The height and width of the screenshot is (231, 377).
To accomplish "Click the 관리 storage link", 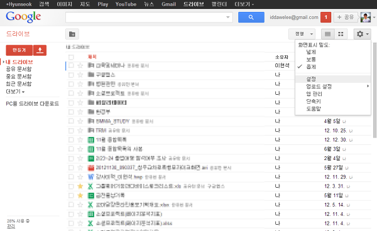I will click(11, 226).
